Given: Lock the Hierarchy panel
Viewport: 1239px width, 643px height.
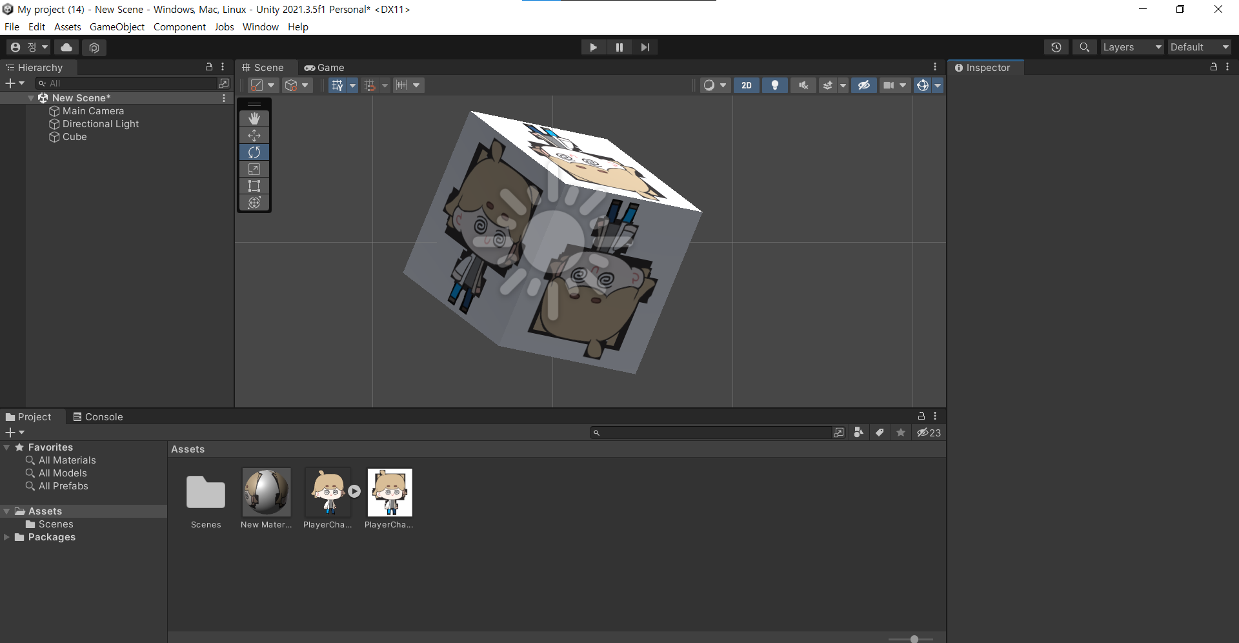Looking at the screenshot, I should click(x=209, y=67).
